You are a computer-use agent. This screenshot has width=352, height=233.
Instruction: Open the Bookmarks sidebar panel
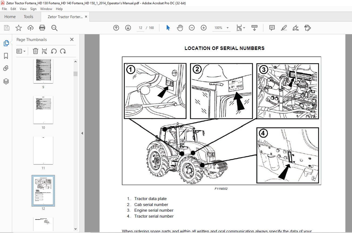point(6,56)
